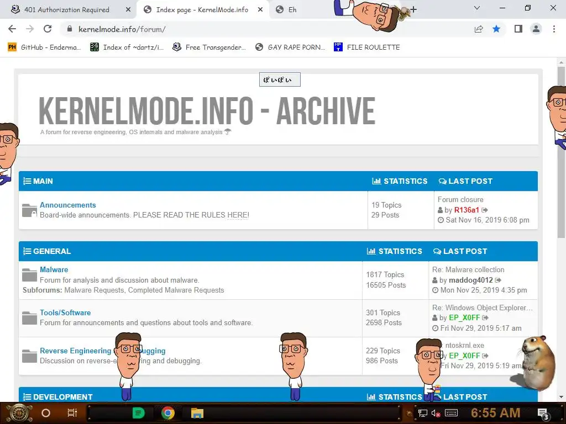Image resolution: width=566 pixels, height=424 pixels.
Task: Jump to latest Tools/Software post icon
Action: [x=485, y=317]
